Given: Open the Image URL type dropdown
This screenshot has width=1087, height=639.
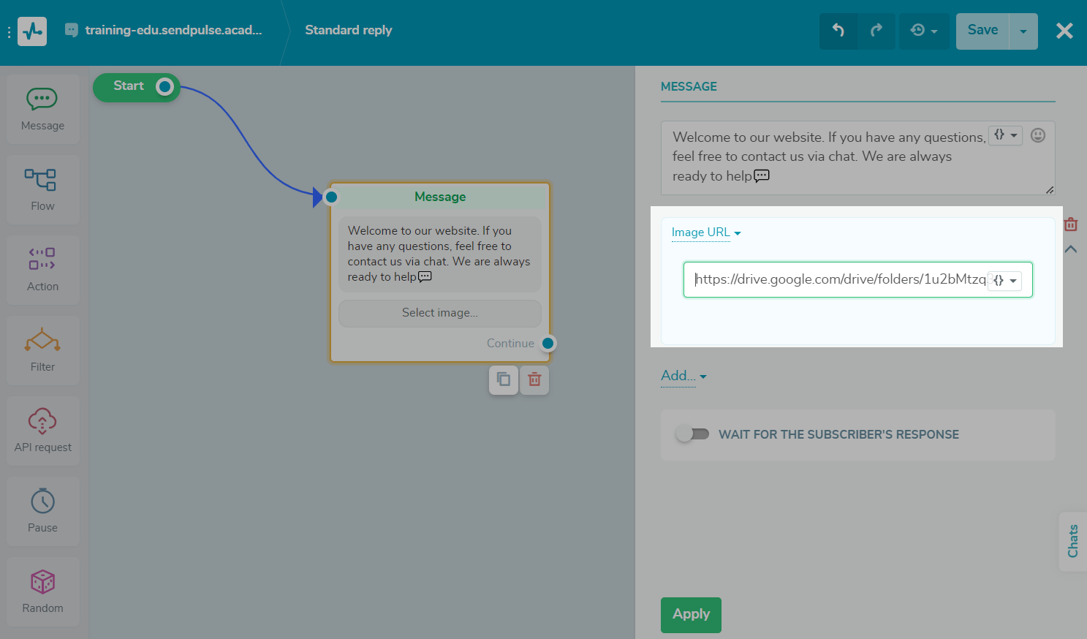Looking at the screenshot, I should pos(705,232).
